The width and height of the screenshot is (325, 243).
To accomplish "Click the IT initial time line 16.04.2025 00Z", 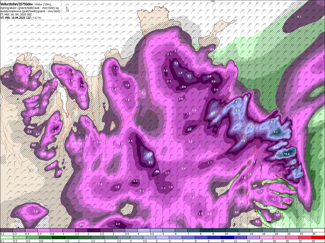I will tap(16, 14).
